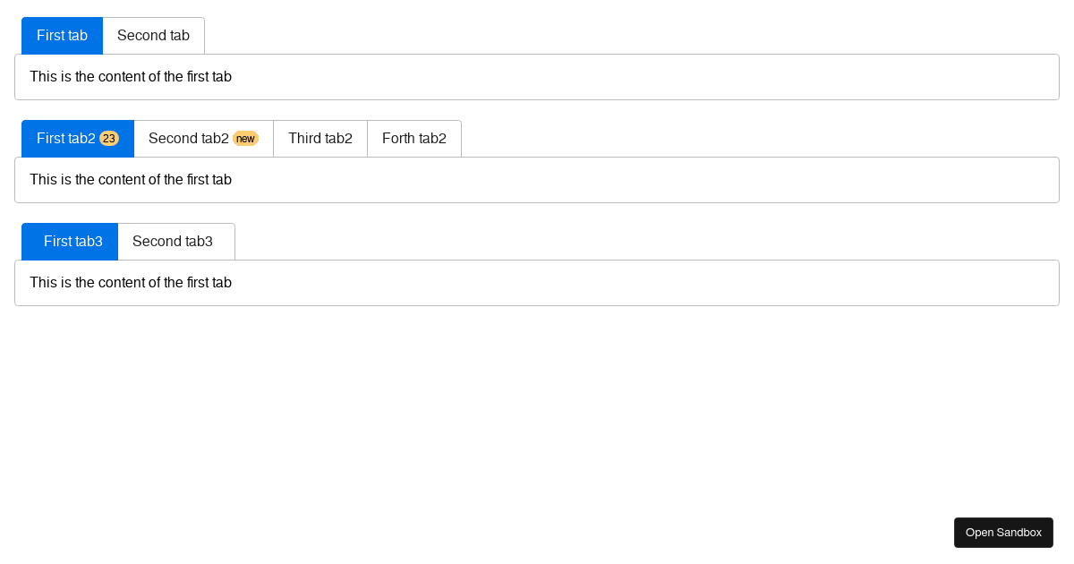Click the Open Sandbox button

tap(1003, 532)
